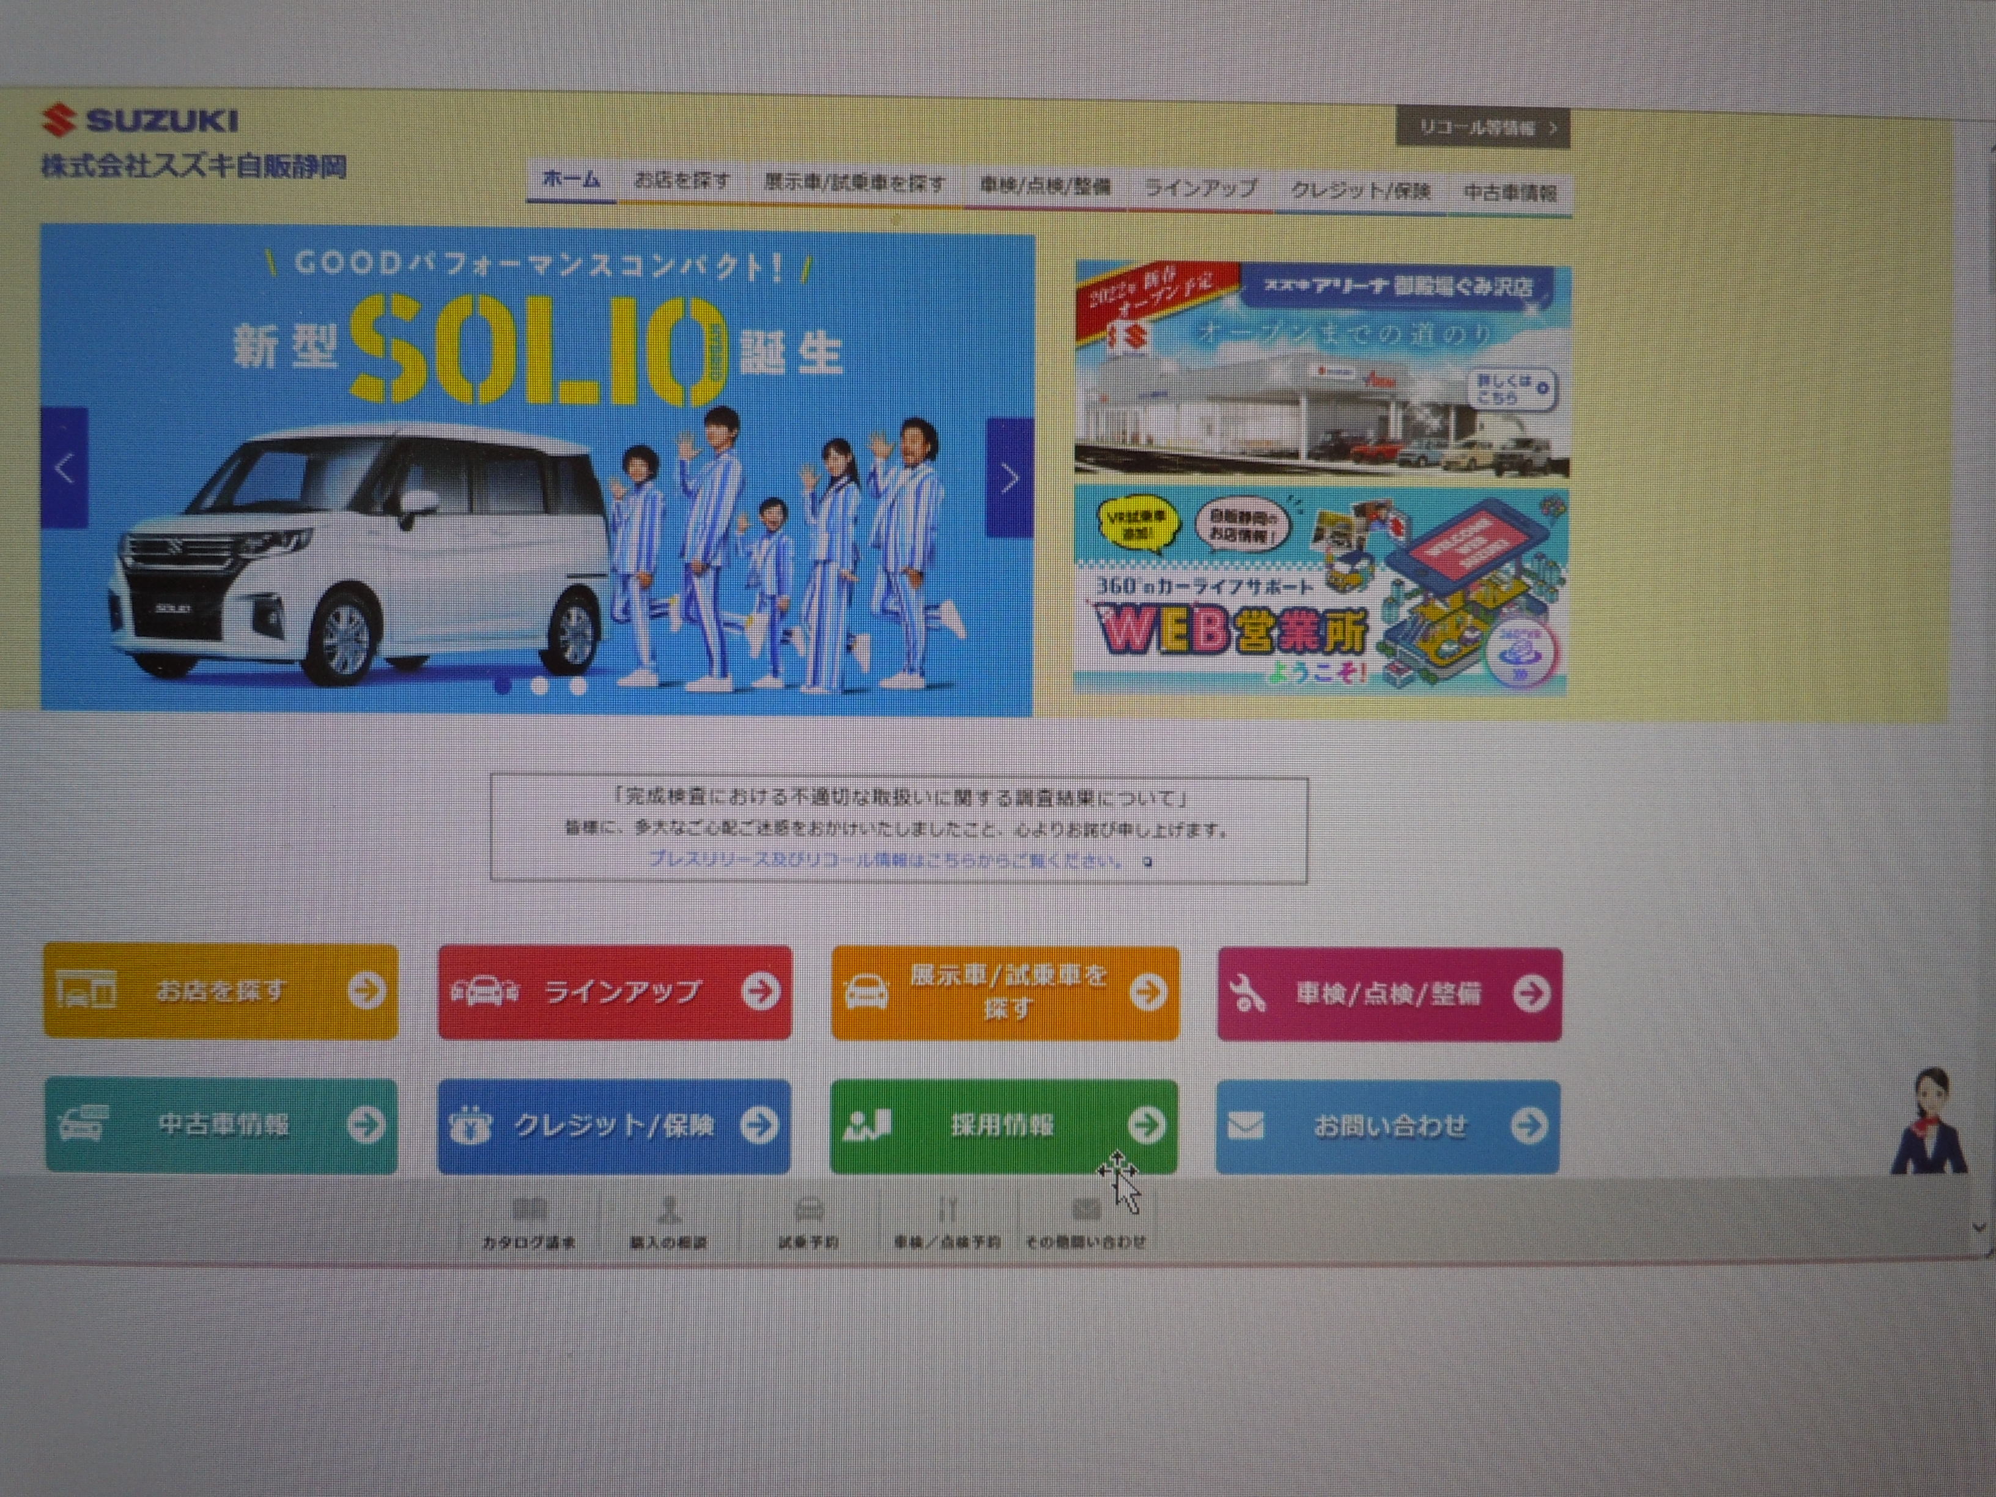Click the arrow on red ラインアップ button
Image resolution: width=1996 pixels, height=1497 pixels.
tap(760, 992)
